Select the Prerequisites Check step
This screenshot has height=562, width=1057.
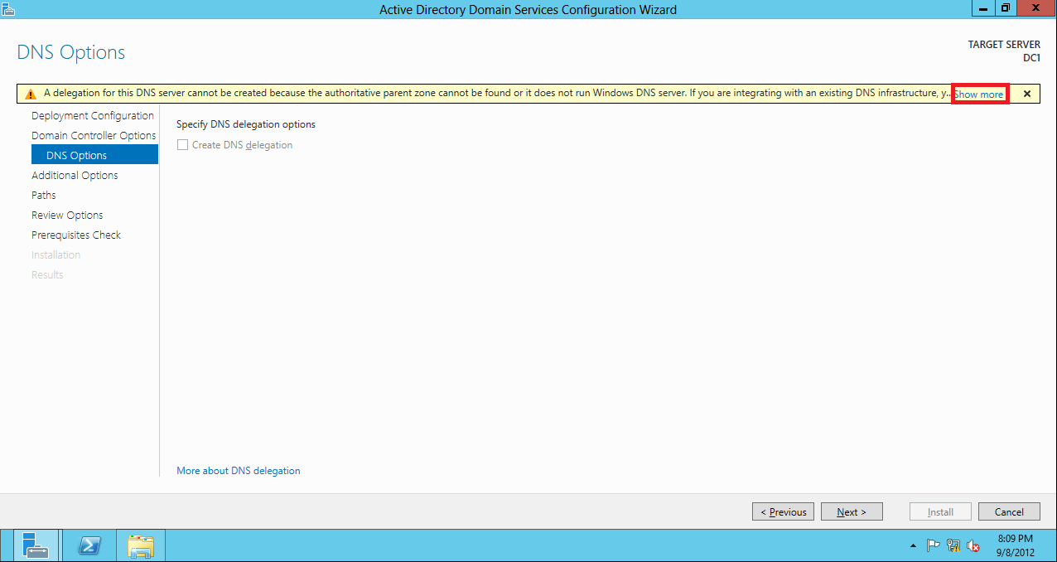pos(76,235)
